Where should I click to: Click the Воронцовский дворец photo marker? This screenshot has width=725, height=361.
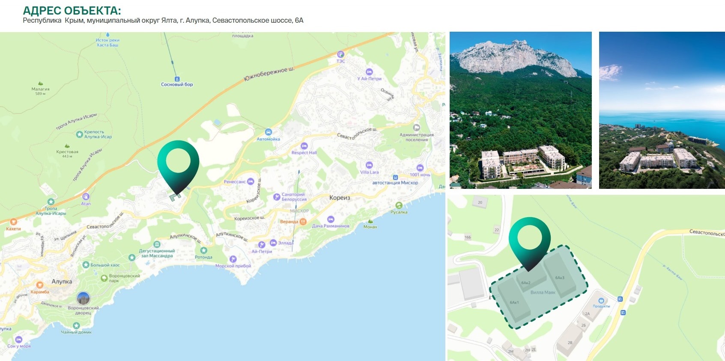pyautogui.click(x=83, y=298)
